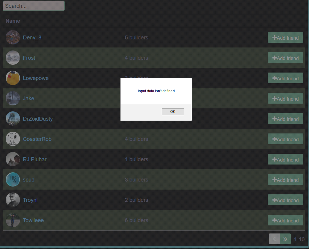309x249 pixels.
Task: Open Troynl's profile link
Action: tap(30, 200)
